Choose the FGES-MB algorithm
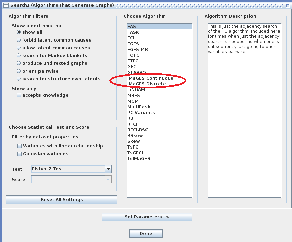The height and width of the screenshot is (242, 292). click(137, 49)
